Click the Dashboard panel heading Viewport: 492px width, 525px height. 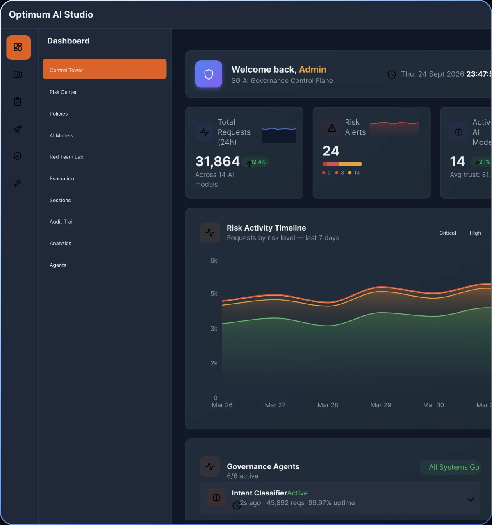(68, 41)
